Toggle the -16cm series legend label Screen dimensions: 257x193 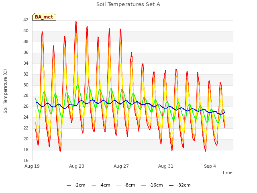coord(156,185)
